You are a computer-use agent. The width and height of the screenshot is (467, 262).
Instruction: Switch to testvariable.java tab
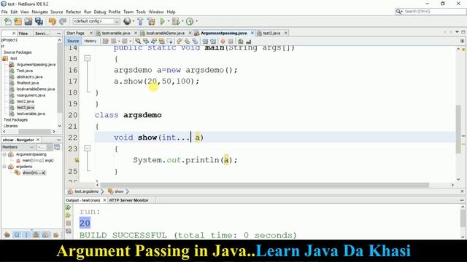click(116, 33)
